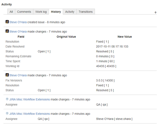
Task: Click the Remaining Estimate field label
Action: point(18,56)
